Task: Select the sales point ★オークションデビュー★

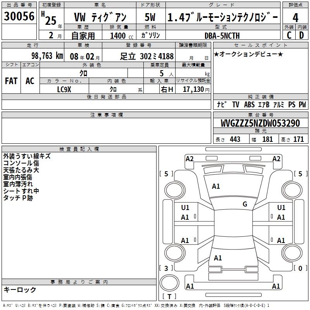Action: click(248, 54)
